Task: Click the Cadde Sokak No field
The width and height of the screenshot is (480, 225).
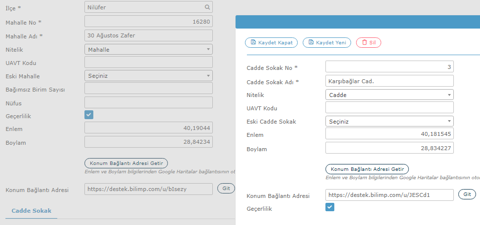Action: pyautogui.click(x=390, y=66)
